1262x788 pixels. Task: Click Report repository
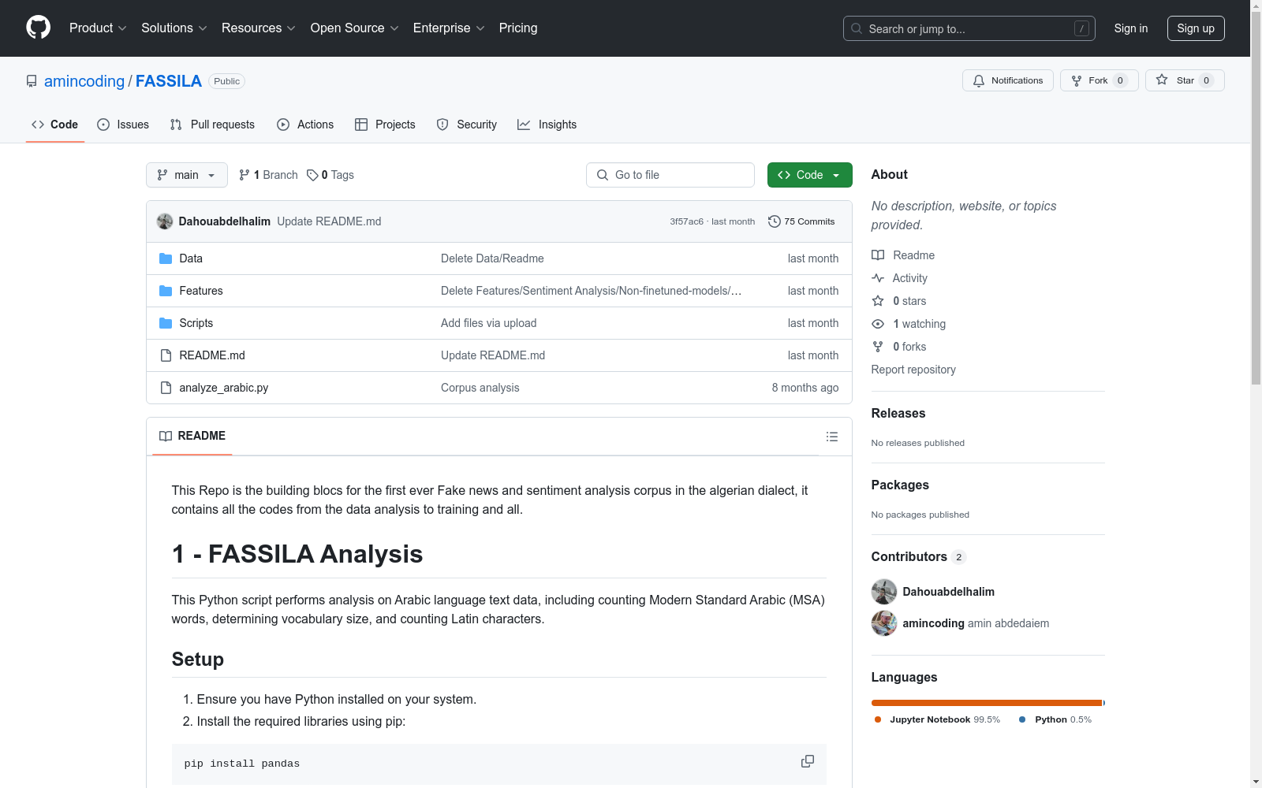pyautogui.click(x=913, y=370)
